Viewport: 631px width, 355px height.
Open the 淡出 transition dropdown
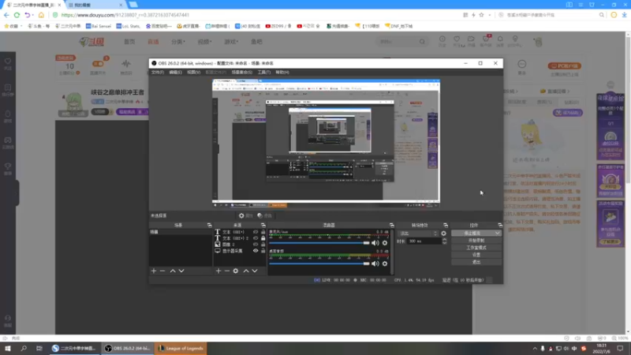(x=418, y=234)
